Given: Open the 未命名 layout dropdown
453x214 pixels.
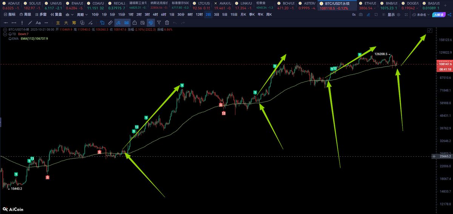Looking at the screenshot, I should pyautogui.click(x=420, y=14).
